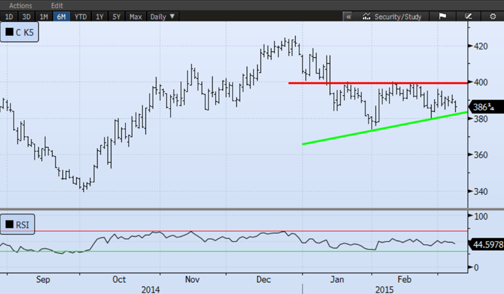Click the flag events icon

(x=441, y=16)
